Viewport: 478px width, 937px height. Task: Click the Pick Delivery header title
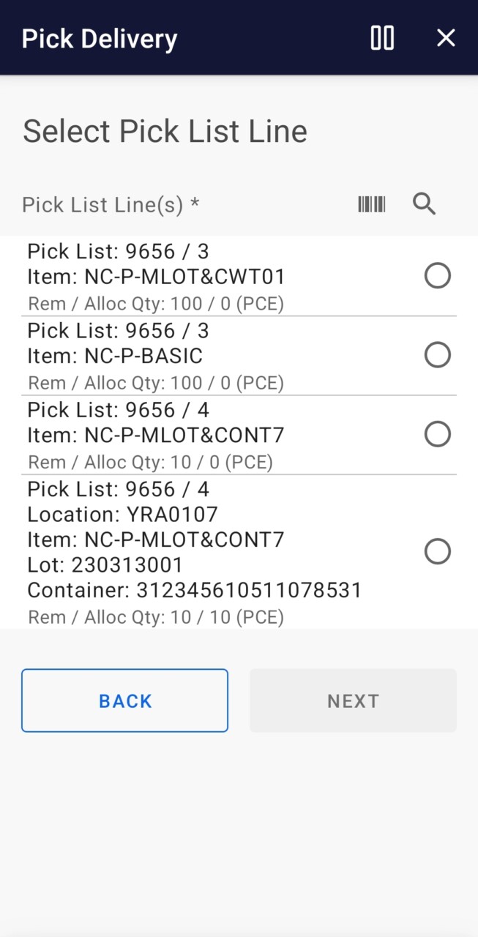(x=100, y=38)
